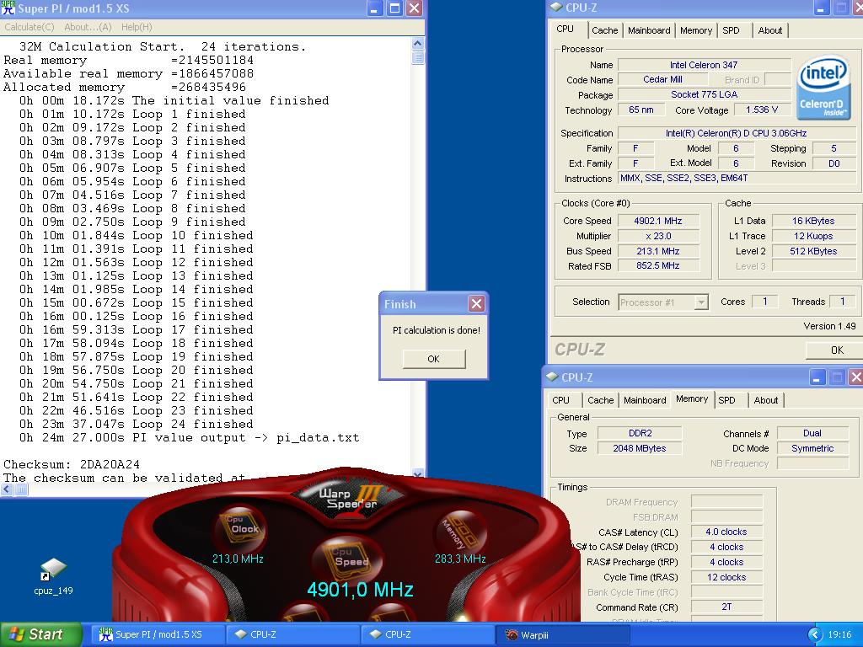
Task: Activate Warpiii from the taskbar
Action: 562,634
